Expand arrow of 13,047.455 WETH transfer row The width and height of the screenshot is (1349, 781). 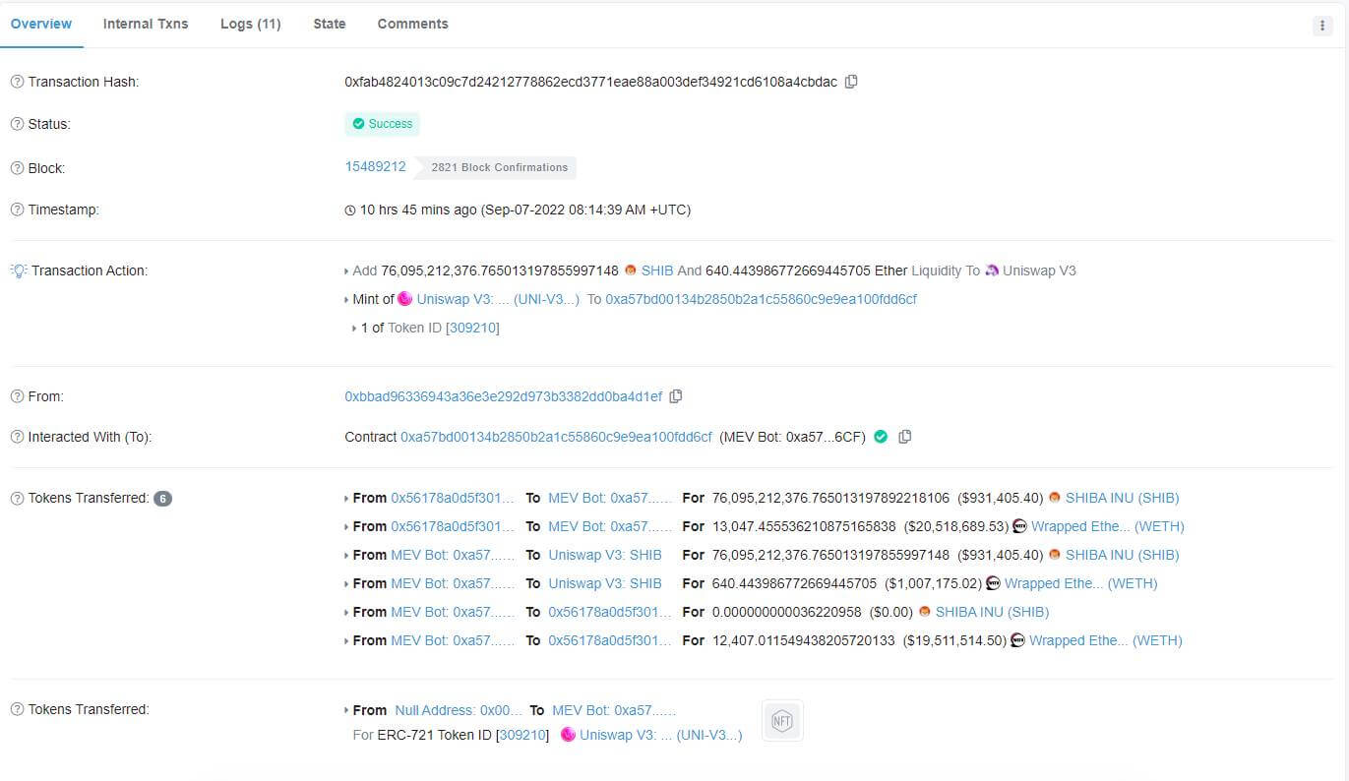[x=346, y=527]
